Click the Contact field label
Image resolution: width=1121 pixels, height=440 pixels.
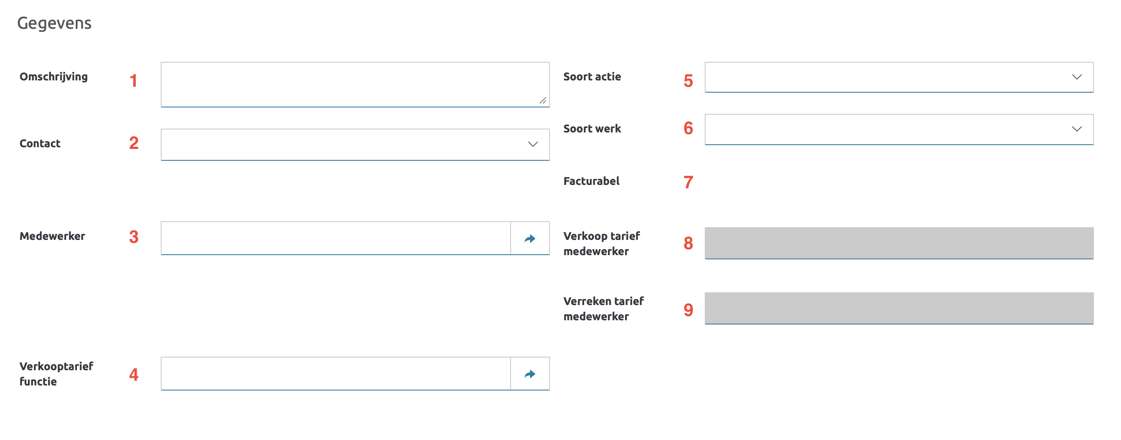[40, 143]
